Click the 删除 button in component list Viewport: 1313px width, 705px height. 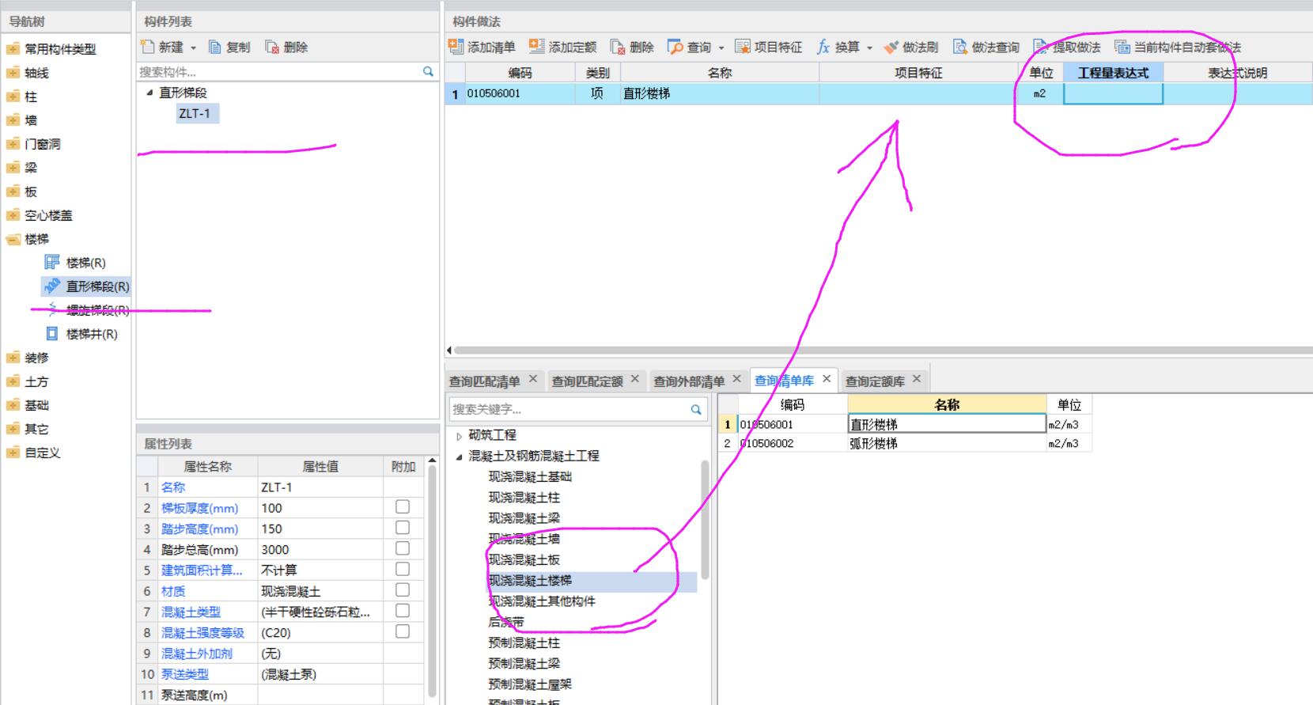coord(286,47)
